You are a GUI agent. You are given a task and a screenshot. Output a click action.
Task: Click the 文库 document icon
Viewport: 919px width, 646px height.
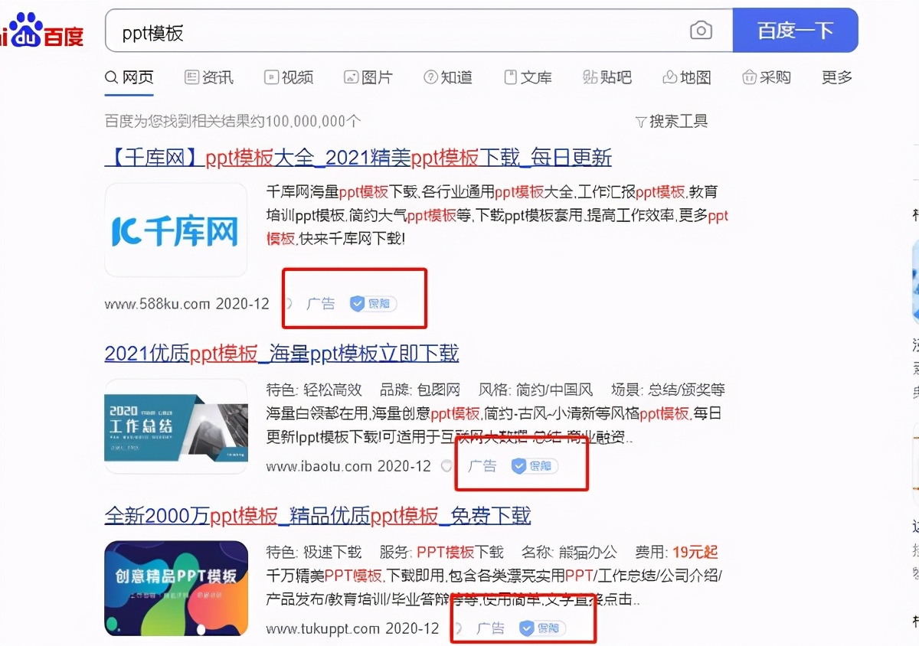tap(510, 77)
